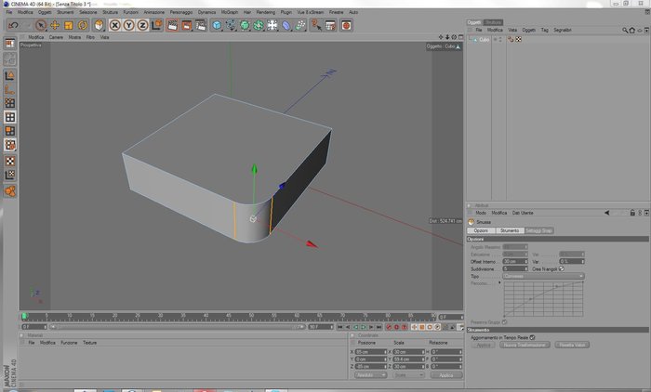Viewport: 651px width, 392px height.
Task: Toggle the Z axis lock
Action: click(x=142, y=25)
